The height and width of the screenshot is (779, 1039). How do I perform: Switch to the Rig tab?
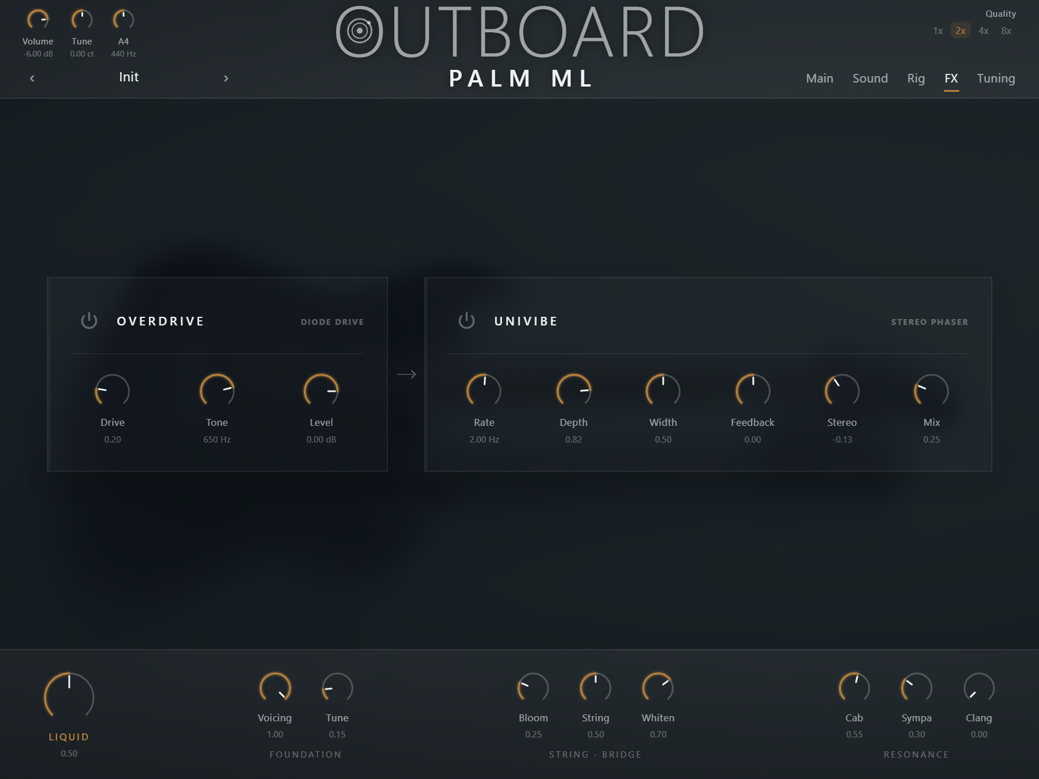coord(916,78)
